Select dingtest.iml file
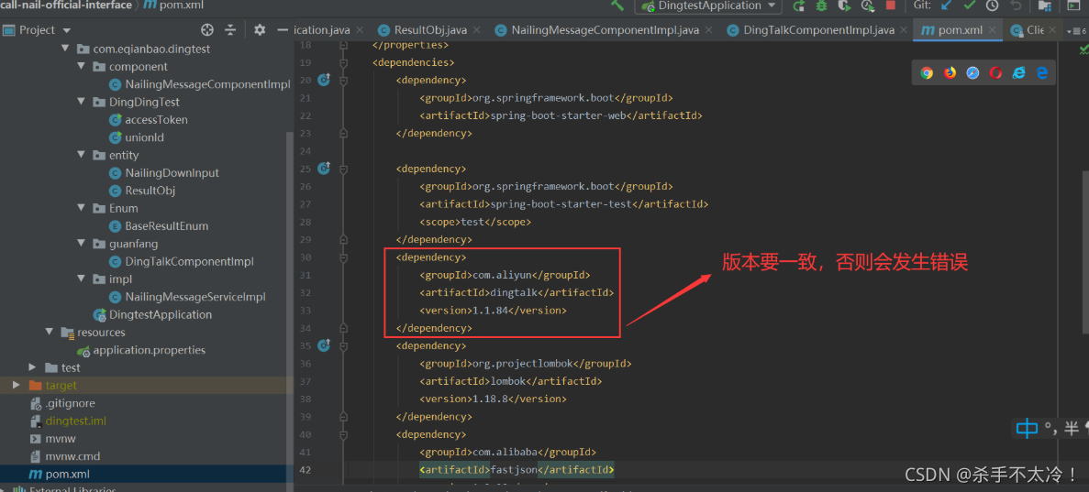1089x492 pixels. coord(76,421)
